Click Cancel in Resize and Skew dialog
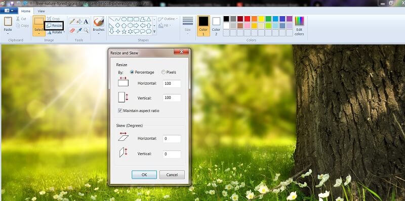This screenshot has width=405, height=201. tap(172, 175)
